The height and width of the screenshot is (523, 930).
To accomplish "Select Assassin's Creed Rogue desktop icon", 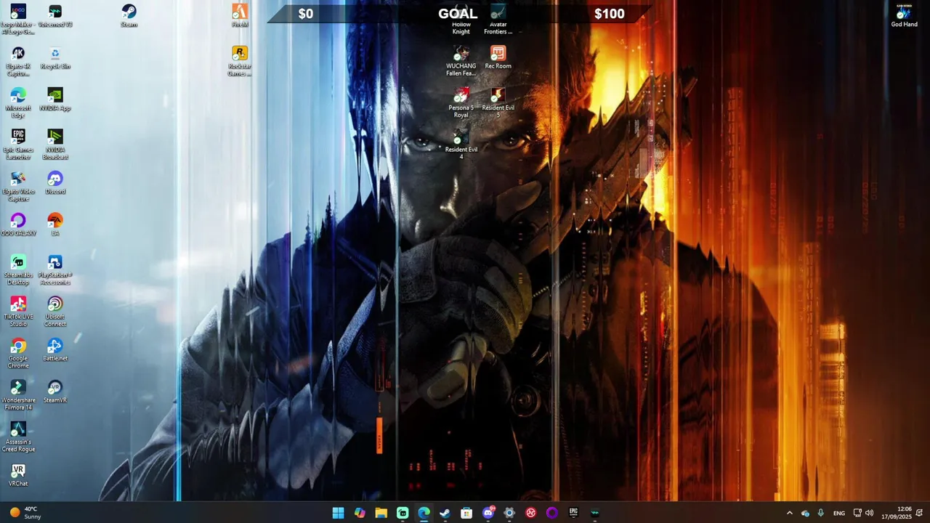I will [18, 437].
